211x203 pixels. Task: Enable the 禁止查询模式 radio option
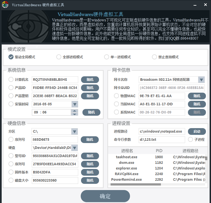point(154,57)
